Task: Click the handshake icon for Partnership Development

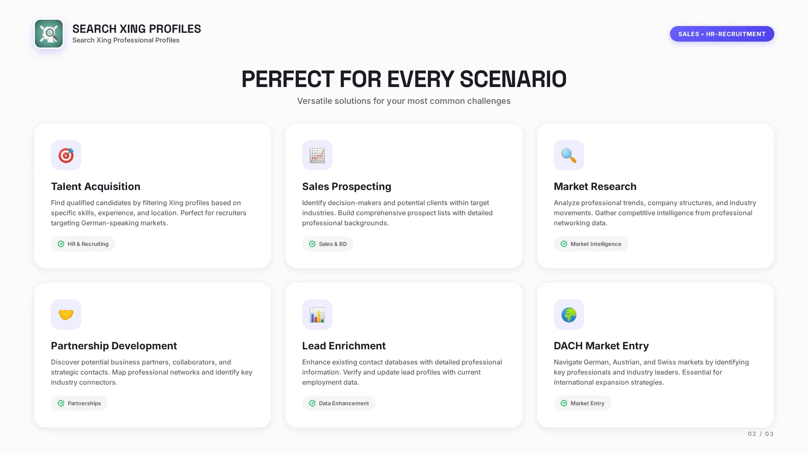Action: click(66, 314)
